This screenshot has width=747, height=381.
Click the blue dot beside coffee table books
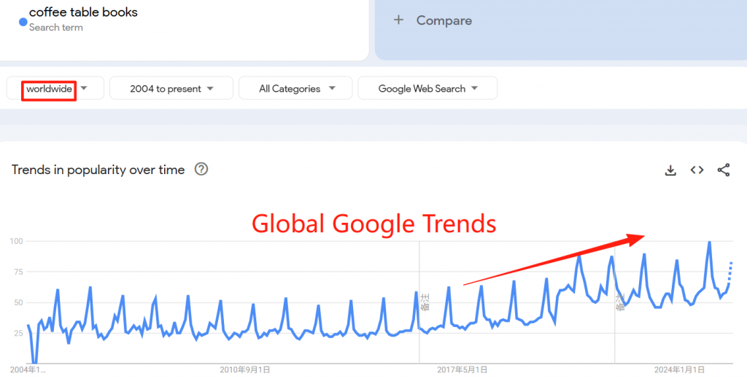pos(23,22)
